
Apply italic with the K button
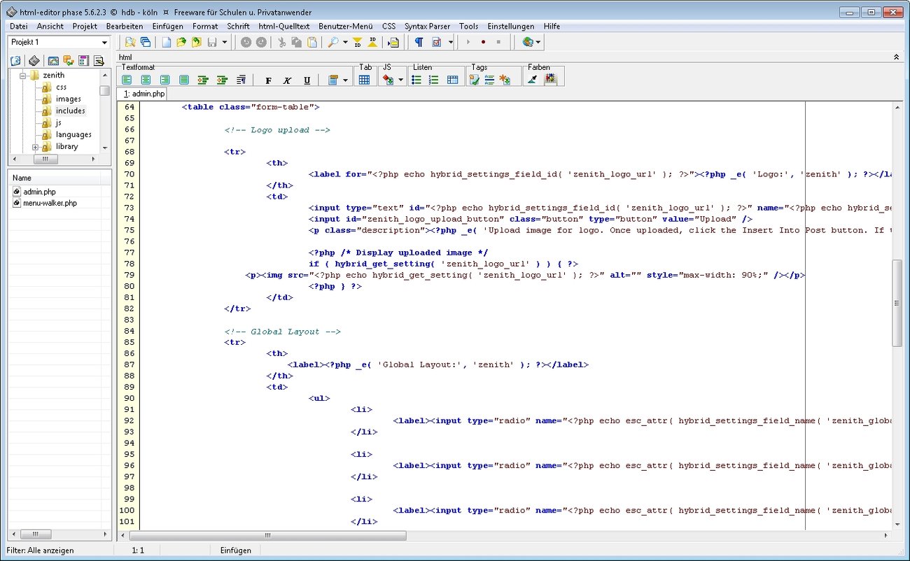287,80
